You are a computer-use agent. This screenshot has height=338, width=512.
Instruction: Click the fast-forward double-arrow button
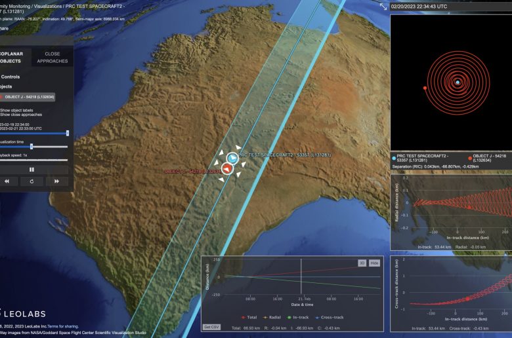click(56, 181)
